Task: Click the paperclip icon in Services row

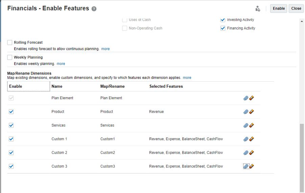Action: coord(246,125)
